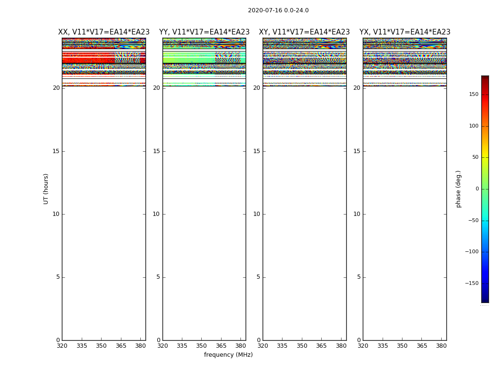Click the frequency (MHz) axis label
This screenshot has height=378, width=496.
pyautogui.click(x=228, y=354)
